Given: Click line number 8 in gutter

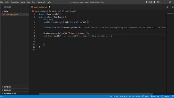Looking at the screenshot, I should [35, 36].
